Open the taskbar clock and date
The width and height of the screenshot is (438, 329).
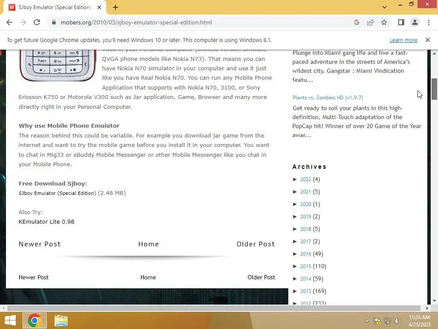click(419, 321)
